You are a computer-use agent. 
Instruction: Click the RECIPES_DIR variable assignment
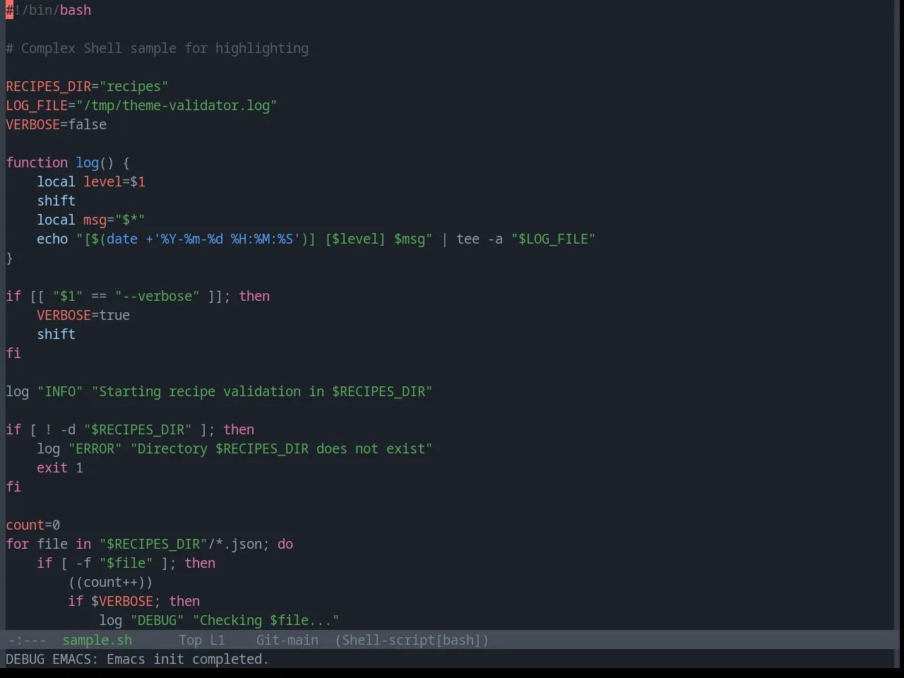(x=87, y=87)
